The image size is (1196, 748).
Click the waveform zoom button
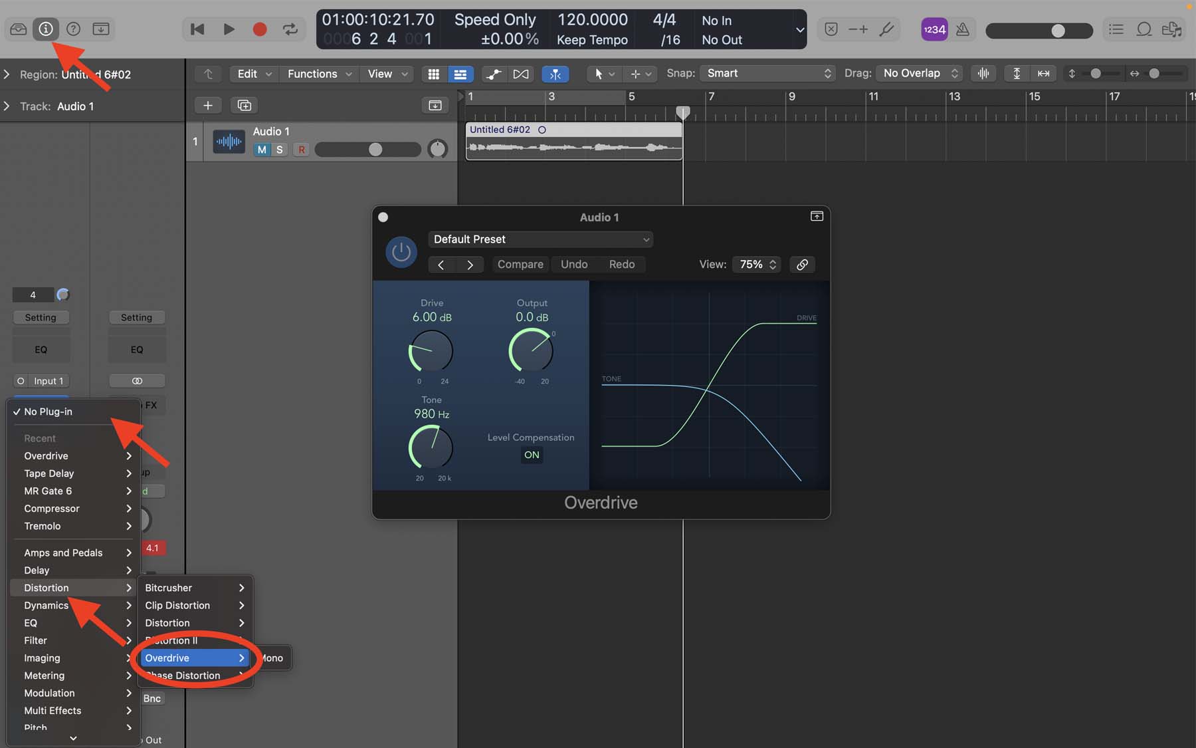[x=983, y=74]
